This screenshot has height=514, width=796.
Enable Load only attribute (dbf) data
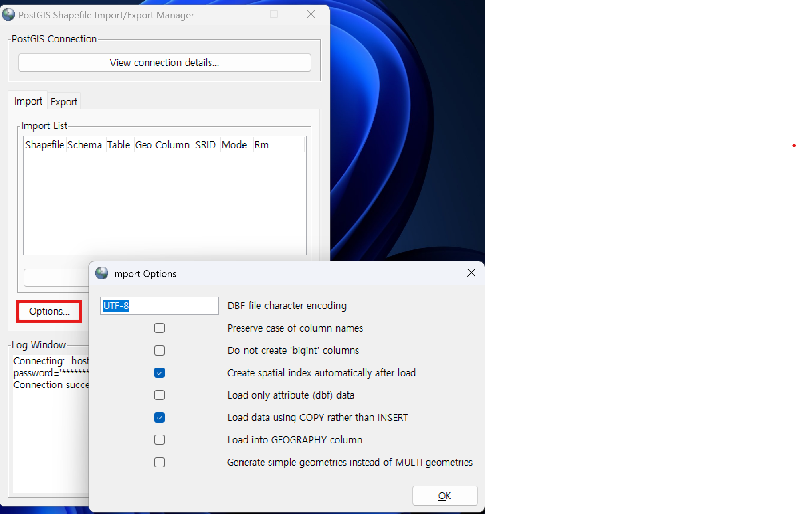pyautogui.click(x=160, y=395)
